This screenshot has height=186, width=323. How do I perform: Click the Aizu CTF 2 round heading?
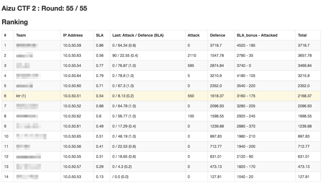click(x=44, y=8)
